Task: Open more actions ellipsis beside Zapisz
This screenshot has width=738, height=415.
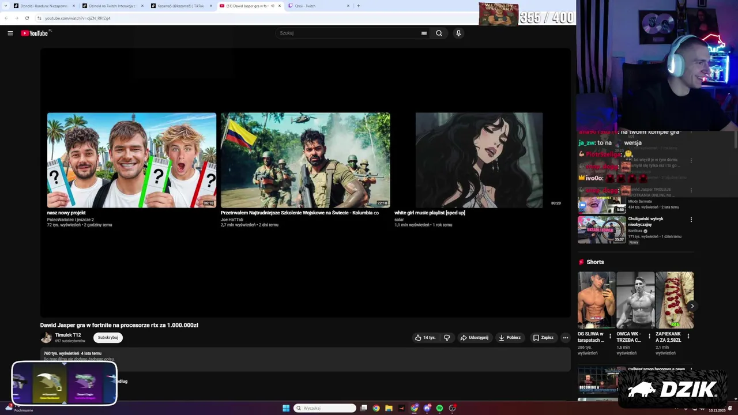Action: coord(566,338)
